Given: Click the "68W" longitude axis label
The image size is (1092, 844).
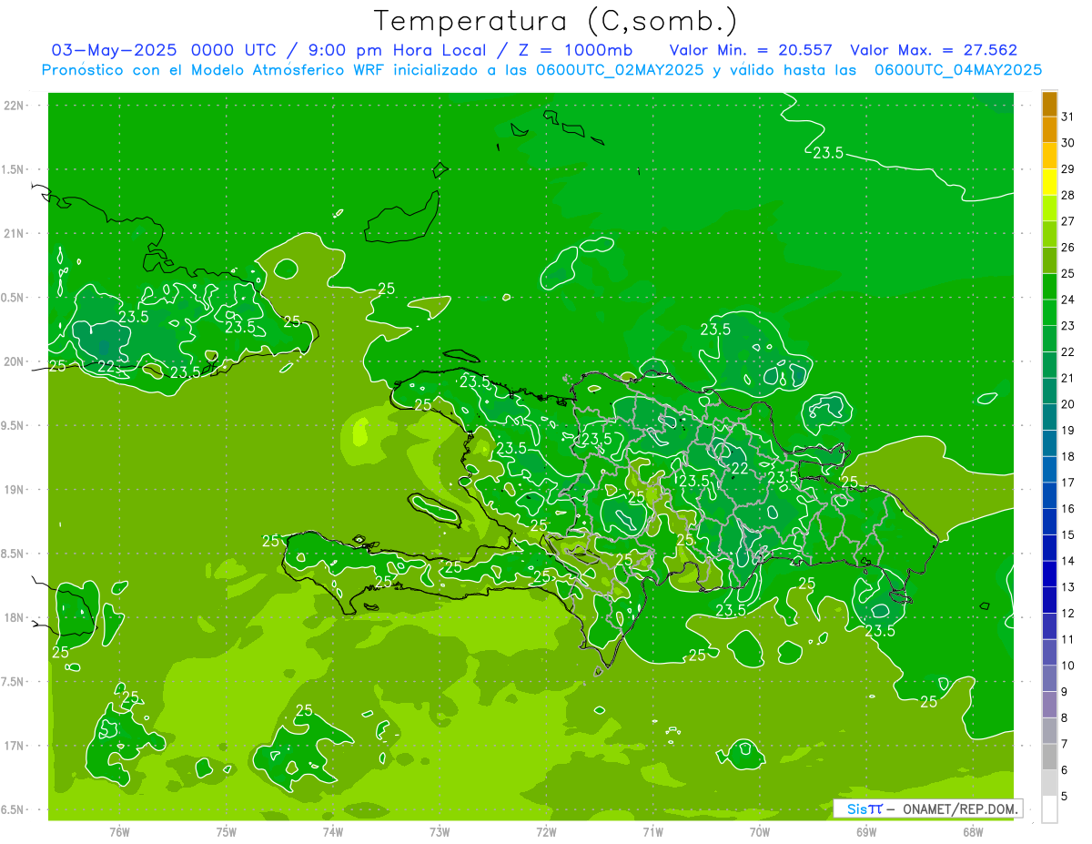Looking at the screenshot, I should point(972,831).
